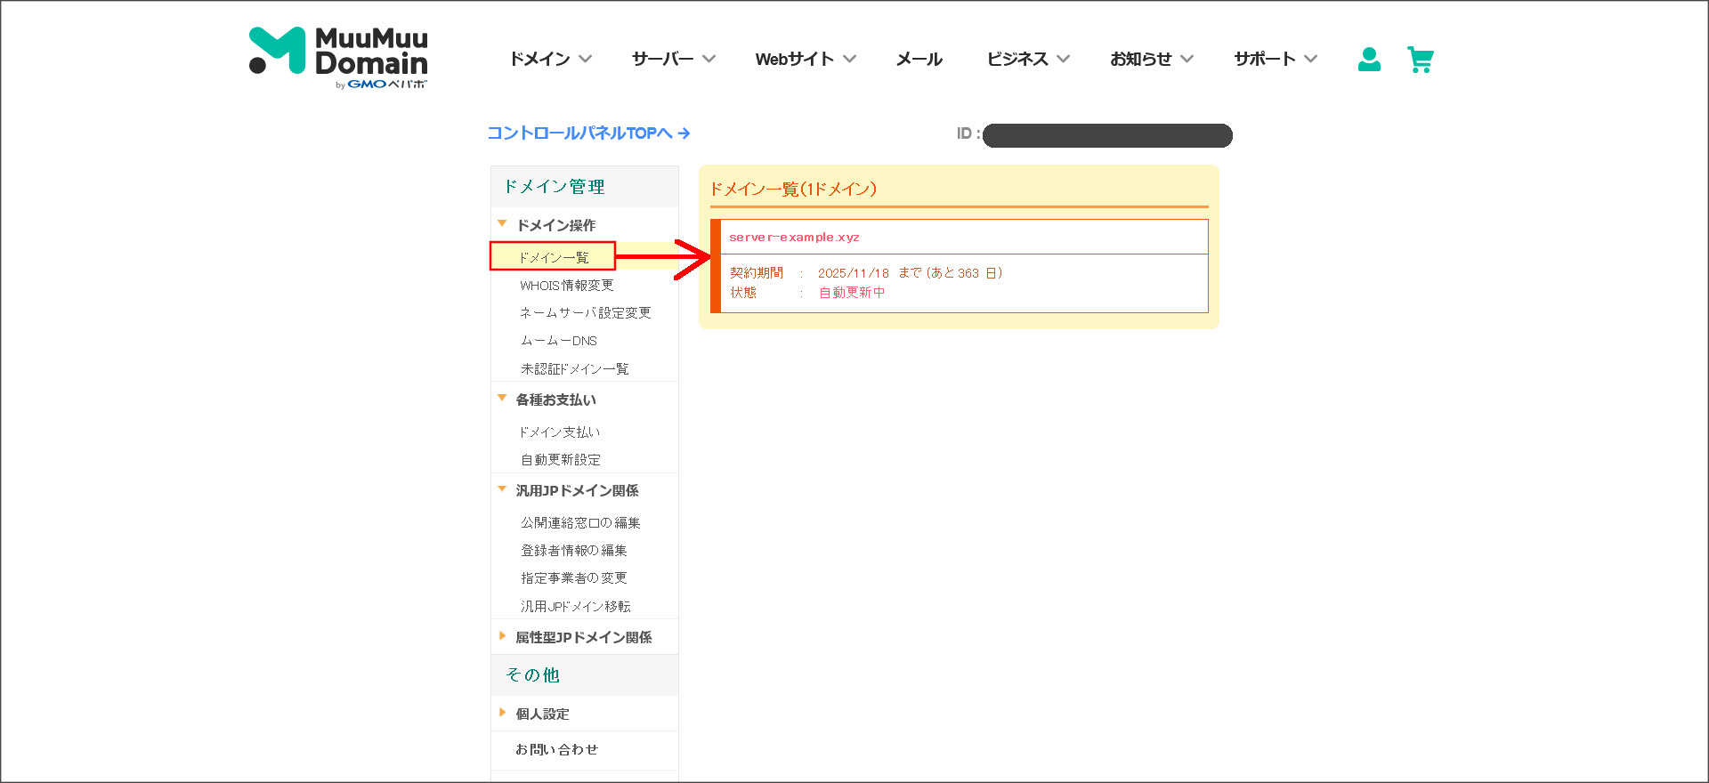Select ドメイン一覧 in the sidebar

click(x=553, y=256)
